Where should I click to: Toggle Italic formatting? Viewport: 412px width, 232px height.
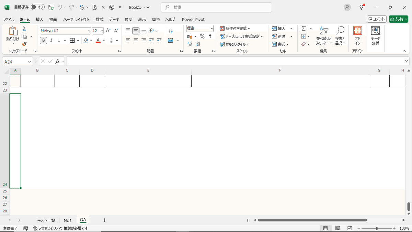click(51, 40)
